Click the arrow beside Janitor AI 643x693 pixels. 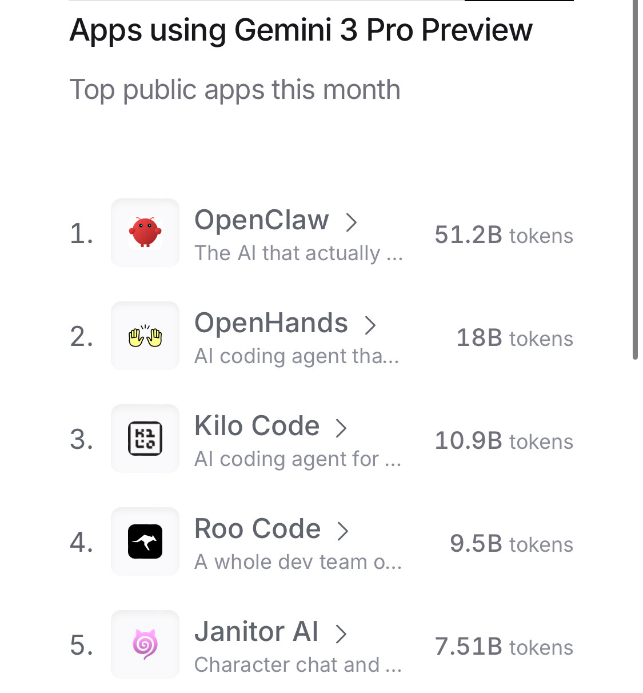click(341, 634)
